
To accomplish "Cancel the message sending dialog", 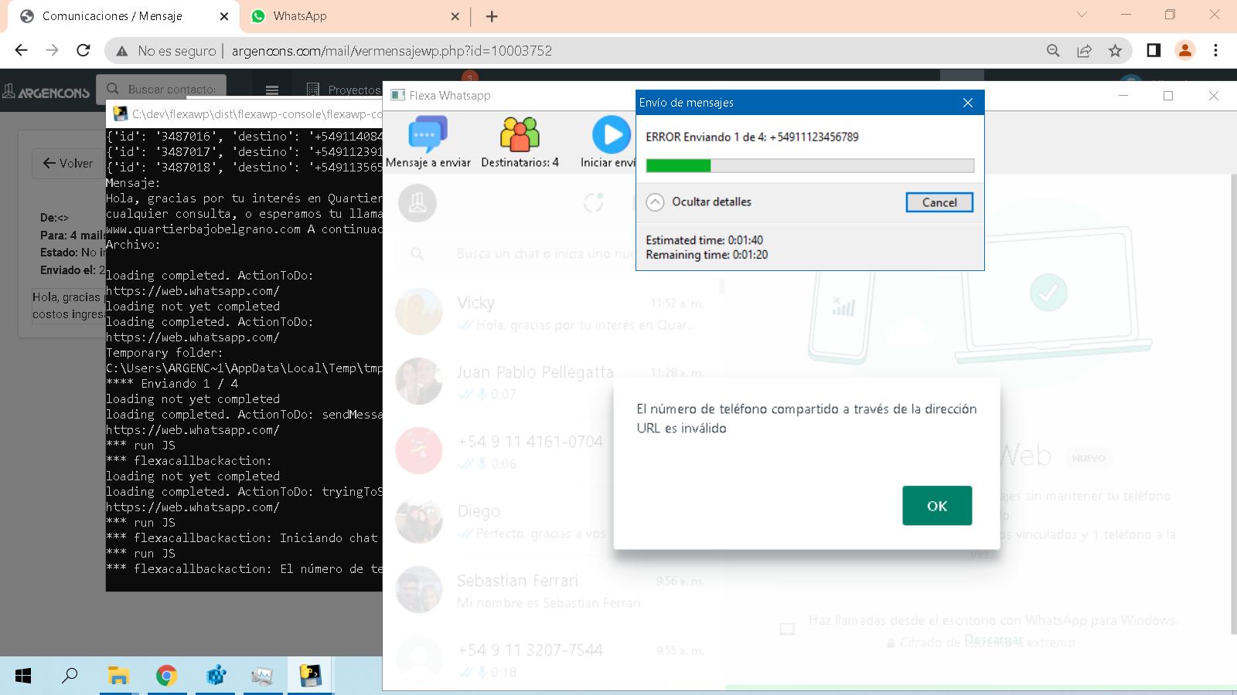I will point(939,202).
